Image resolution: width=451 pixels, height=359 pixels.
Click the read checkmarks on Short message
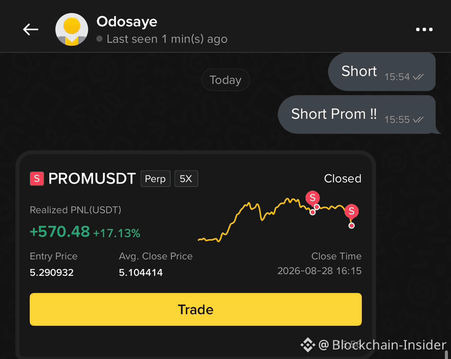point(418,77)
